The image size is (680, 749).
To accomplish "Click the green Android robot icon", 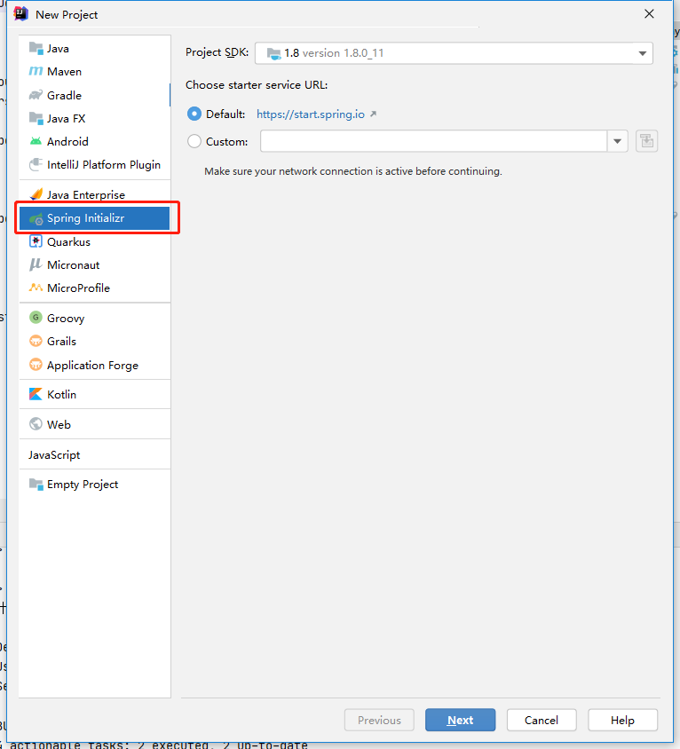I will 36,141.
